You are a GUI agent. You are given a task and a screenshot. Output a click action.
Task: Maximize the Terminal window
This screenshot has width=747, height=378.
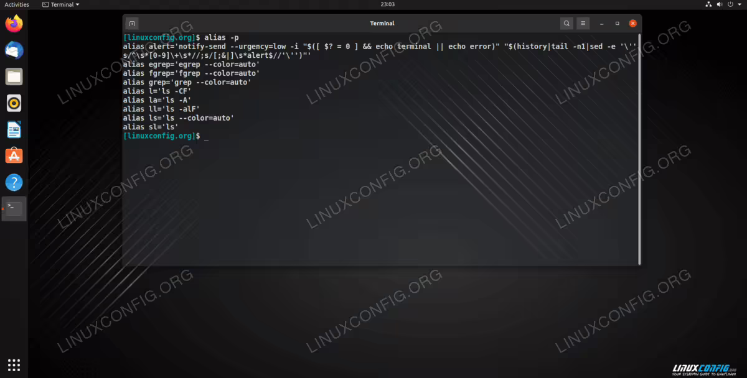click(618, 24)
